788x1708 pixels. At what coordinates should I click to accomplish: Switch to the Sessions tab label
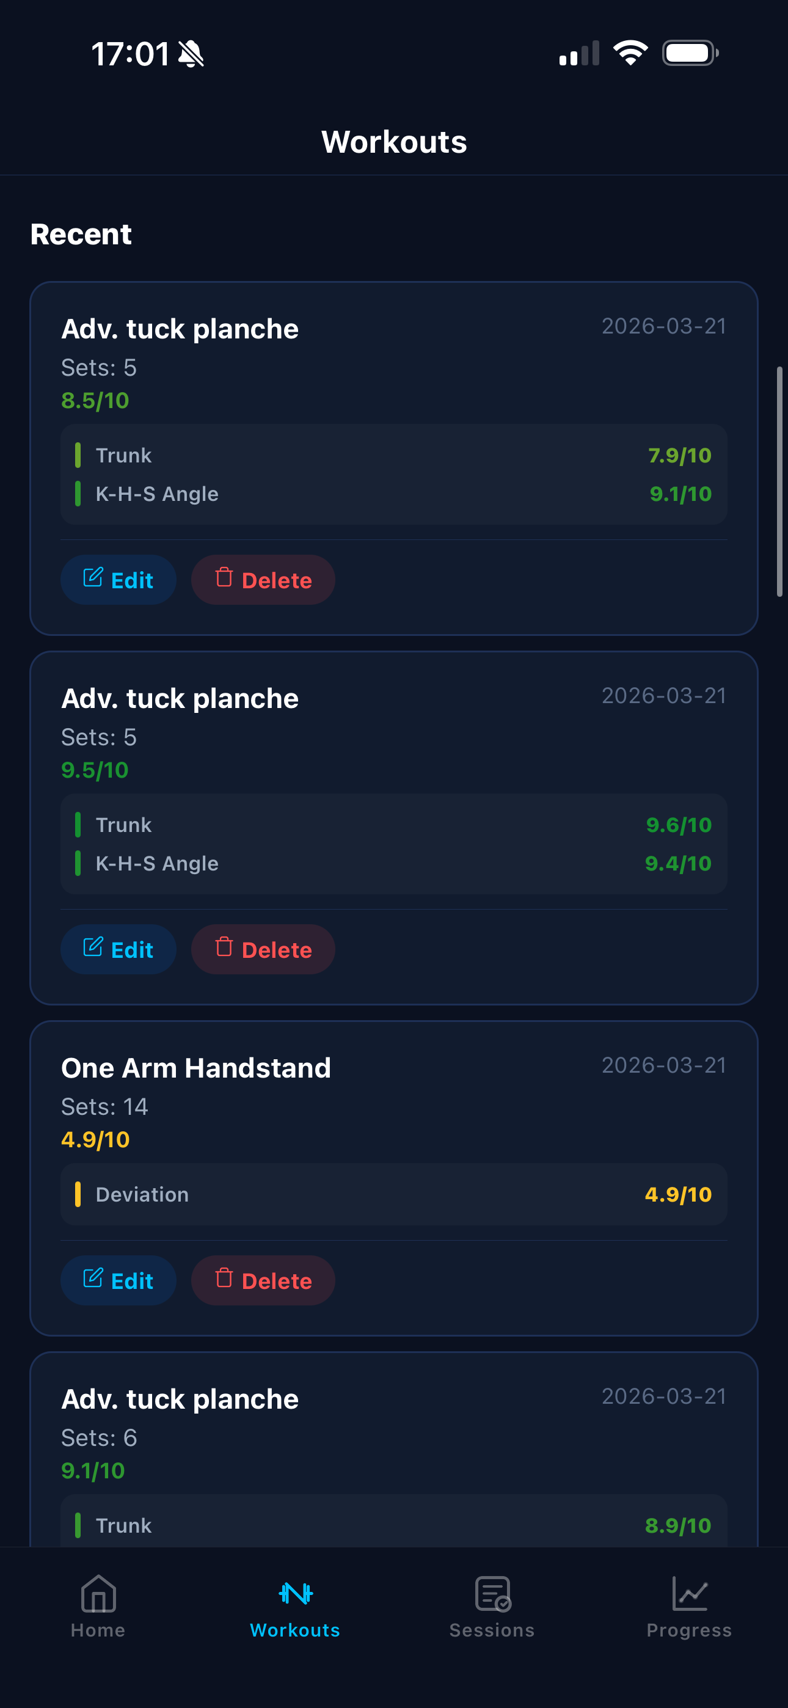pyautogui.click(x=492, y=1630)
